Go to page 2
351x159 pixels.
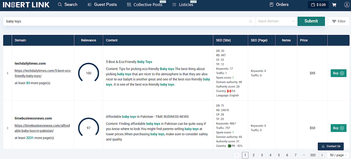(253, 155)
